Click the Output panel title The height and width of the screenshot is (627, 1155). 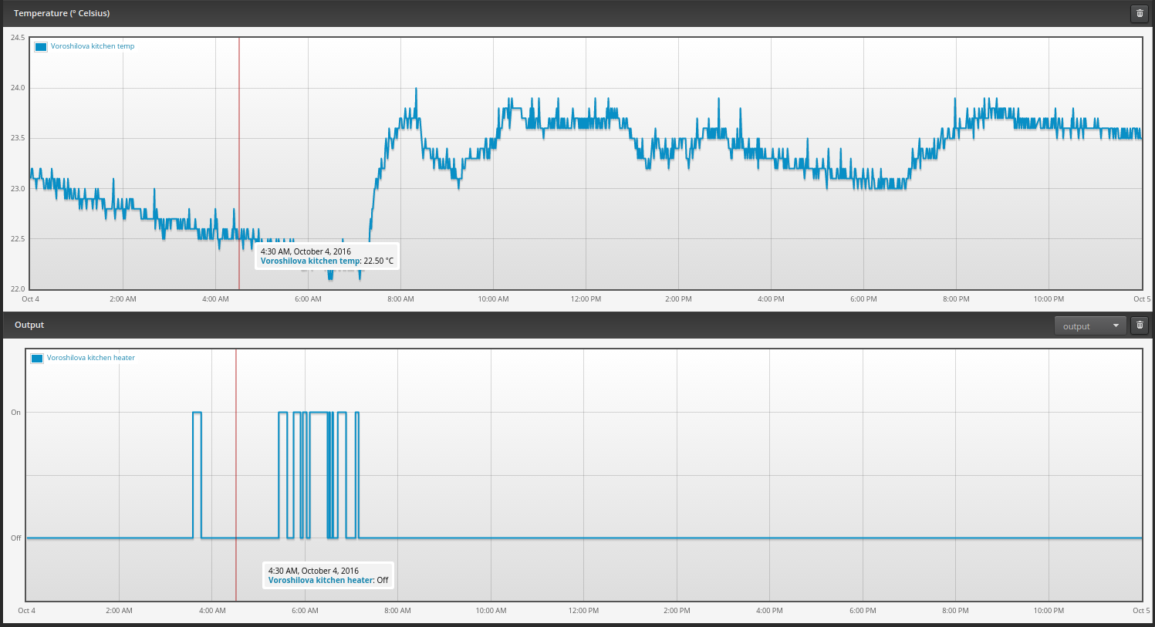29,325
